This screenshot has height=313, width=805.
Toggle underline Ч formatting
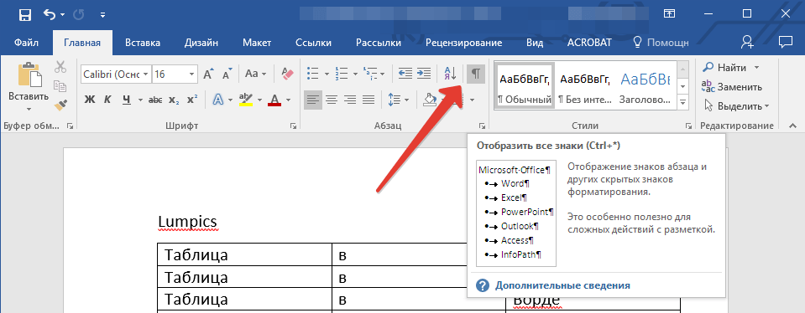tap(126, 100)
